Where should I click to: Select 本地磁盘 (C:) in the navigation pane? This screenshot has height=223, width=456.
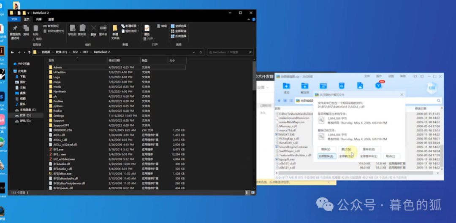click(27, 110)
